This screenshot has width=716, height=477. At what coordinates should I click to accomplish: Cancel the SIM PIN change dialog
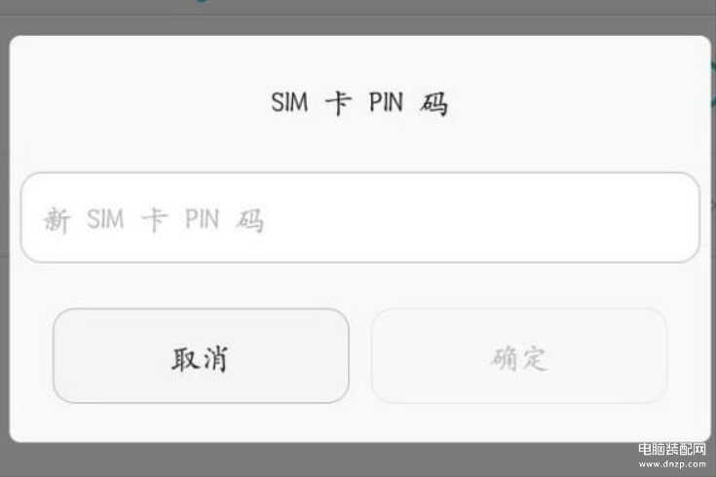201,355
